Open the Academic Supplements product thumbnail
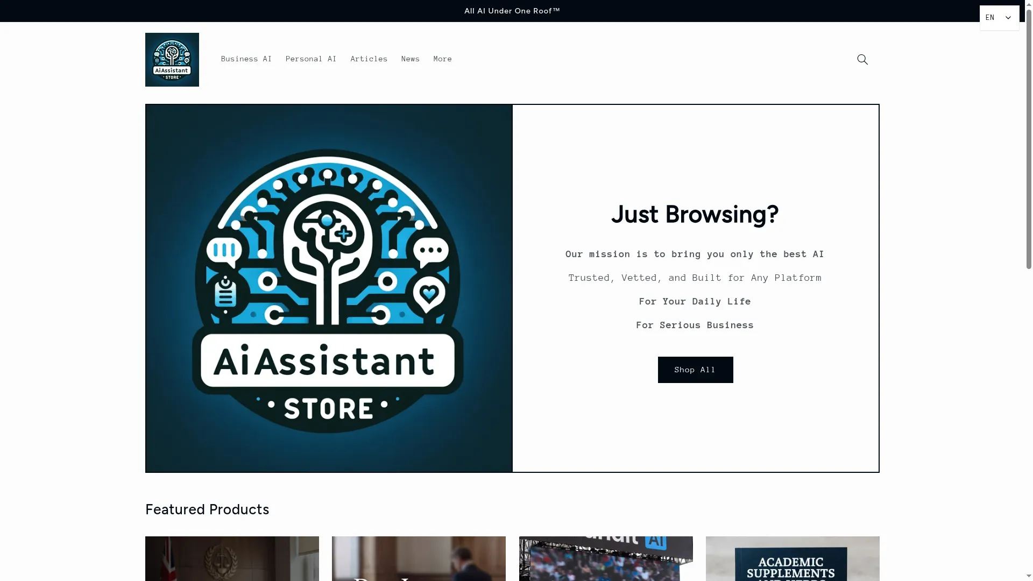 pos(793,558)
